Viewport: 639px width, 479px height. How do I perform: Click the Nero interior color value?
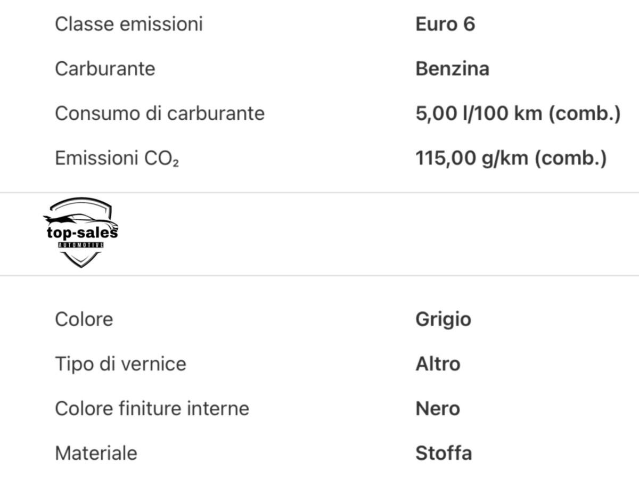[438, 409]
